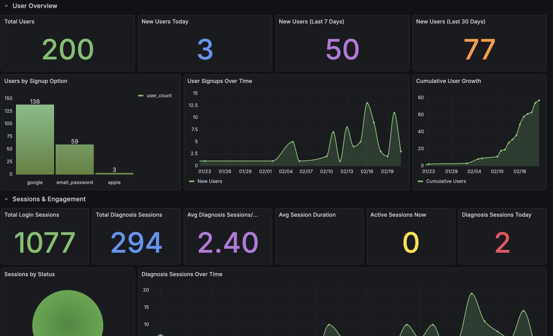The height and width of the screenshot is (336, 553).
Task: Click the Total Diagnosis Sessions title
Action: click(x=129, y=215)
